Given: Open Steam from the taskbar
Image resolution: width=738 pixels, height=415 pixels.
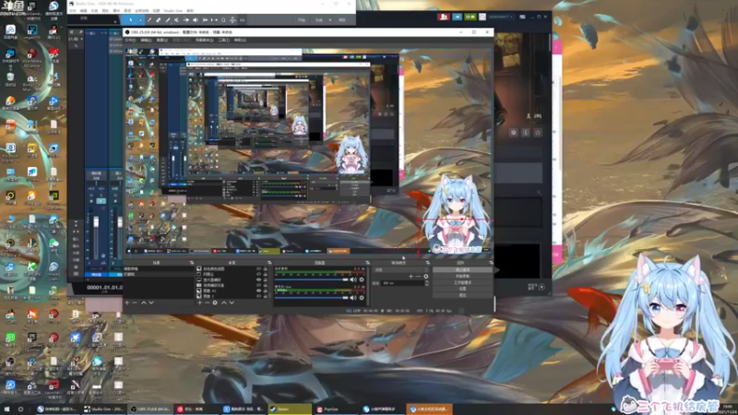Looking at the screenshot, I should point(290,409).
